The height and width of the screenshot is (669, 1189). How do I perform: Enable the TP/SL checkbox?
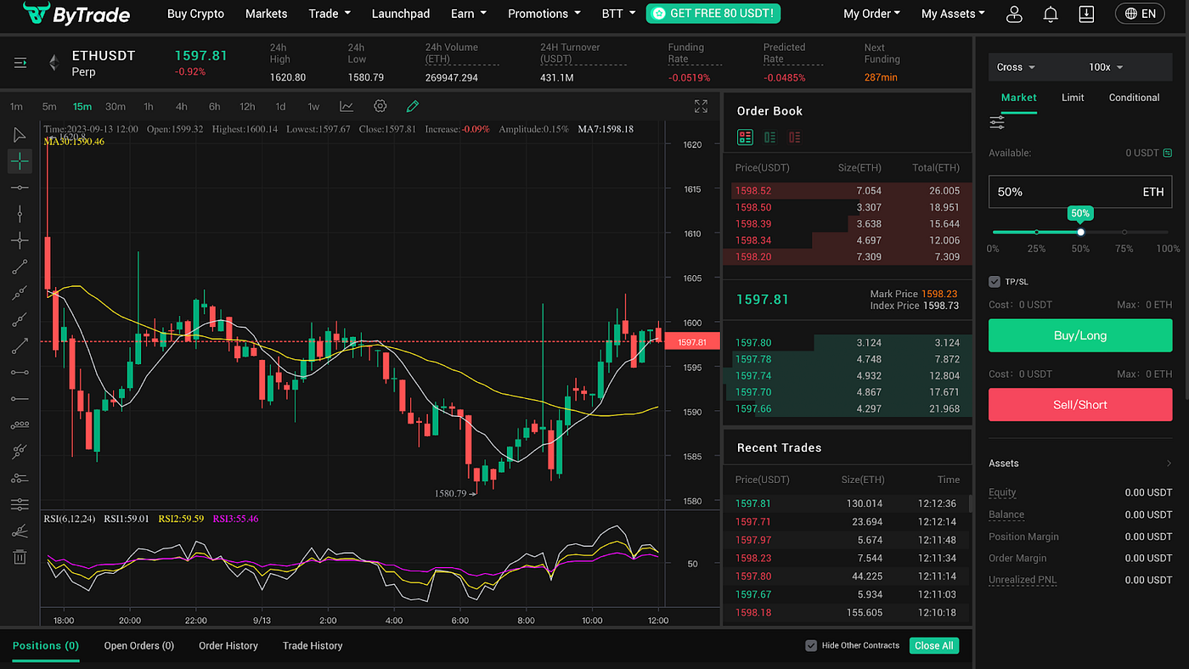tap(994, 281)
